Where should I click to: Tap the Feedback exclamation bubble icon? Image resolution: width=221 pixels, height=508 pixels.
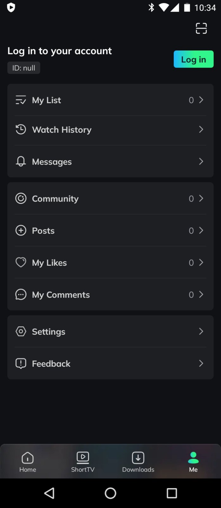point(21,364)
